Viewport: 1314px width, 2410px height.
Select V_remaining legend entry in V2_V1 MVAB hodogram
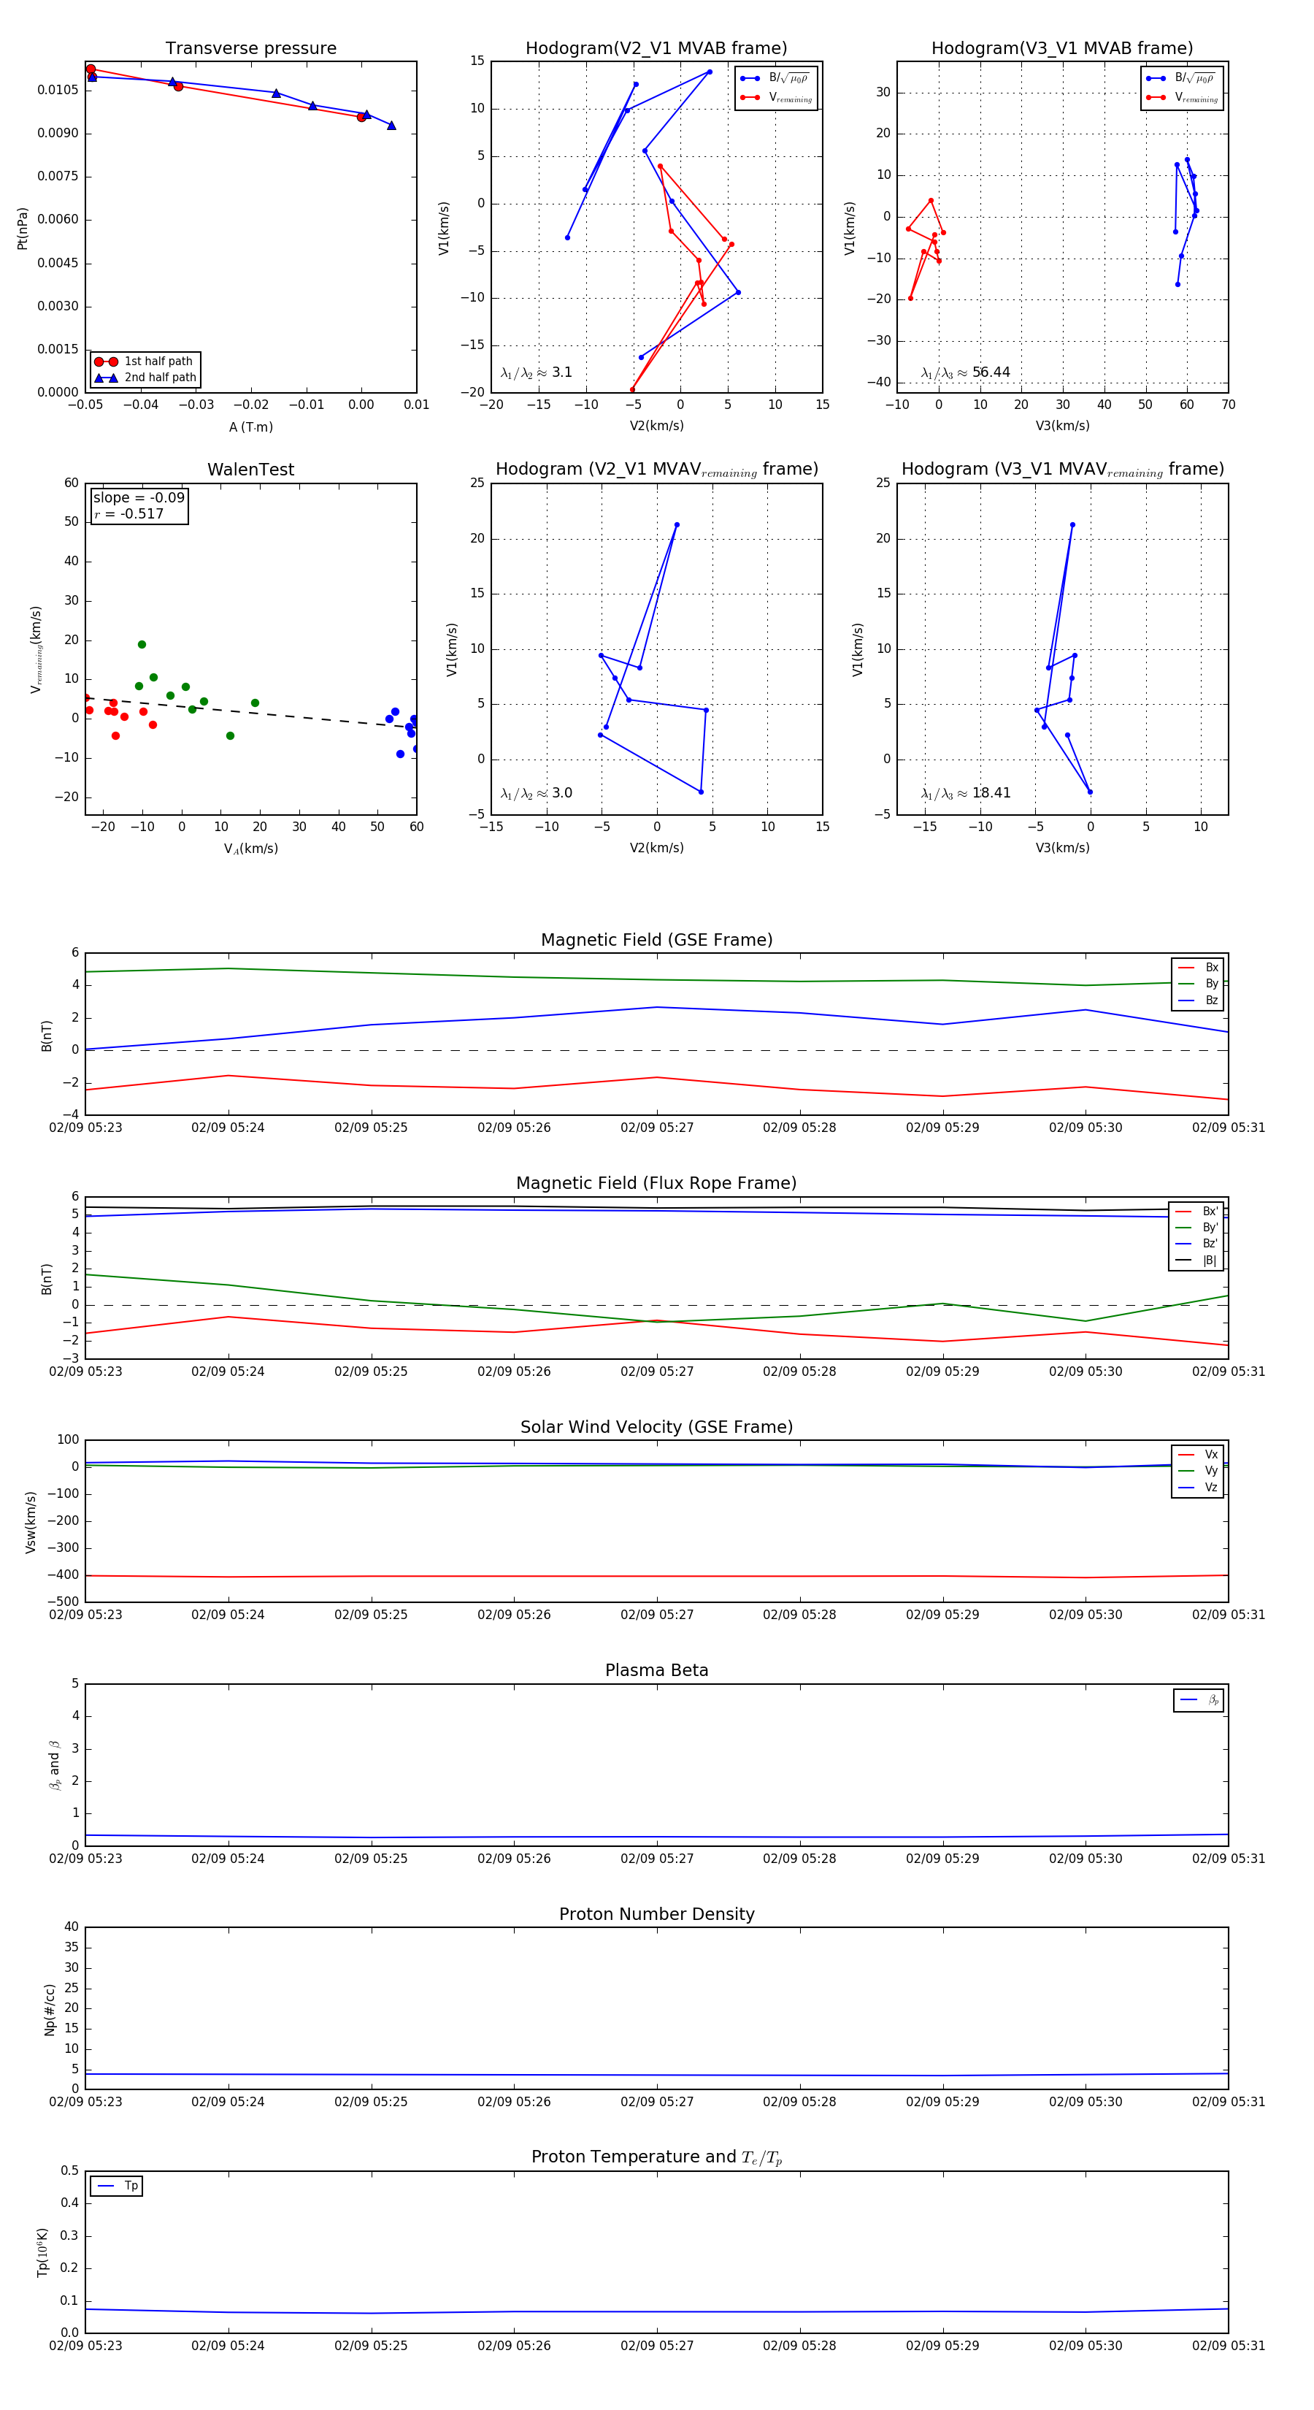click(776, 97)
